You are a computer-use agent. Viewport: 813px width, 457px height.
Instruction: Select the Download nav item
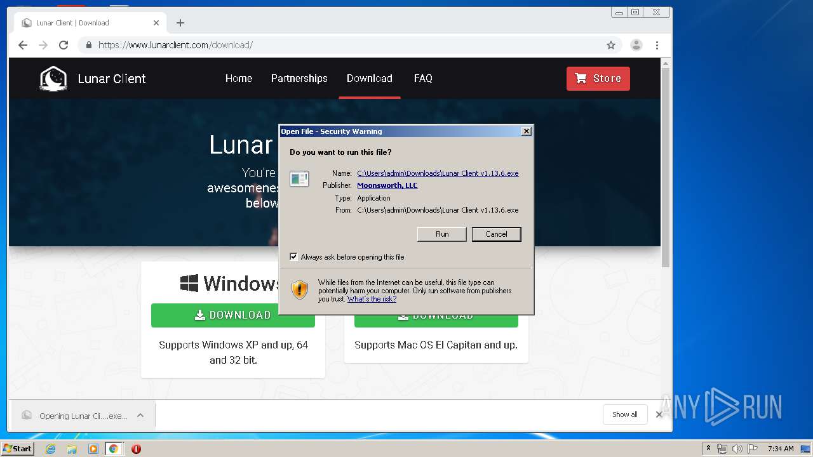370,78
